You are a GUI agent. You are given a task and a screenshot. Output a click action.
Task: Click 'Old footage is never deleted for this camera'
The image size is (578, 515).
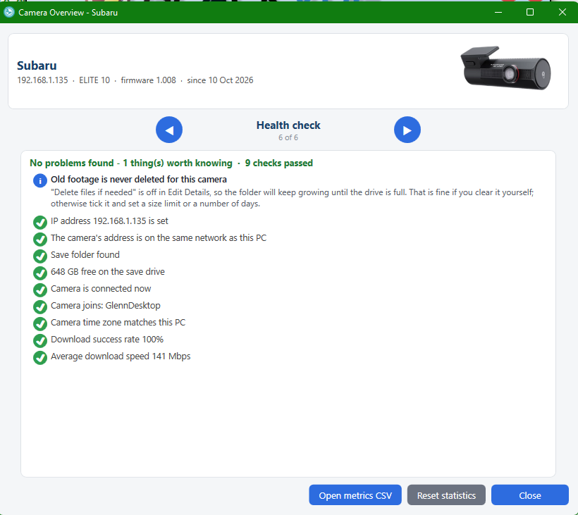[x=139, y=180]
